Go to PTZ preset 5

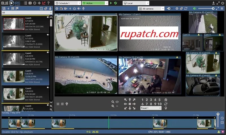159,100
